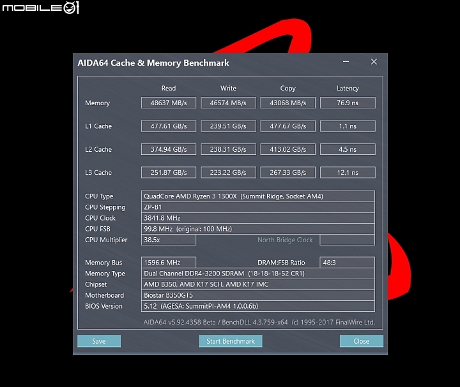The image size is (460, 387).
Task: Click the AIDA64 version footer text
Action: pos(259,322)
